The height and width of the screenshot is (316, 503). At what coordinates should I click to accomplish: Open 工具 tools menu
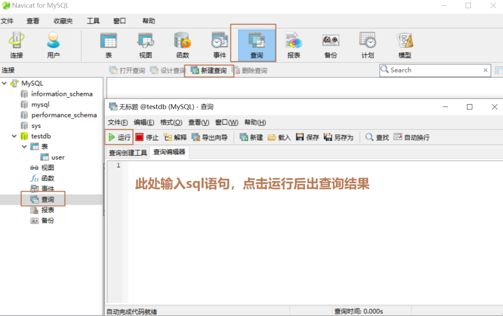point(93,21)
